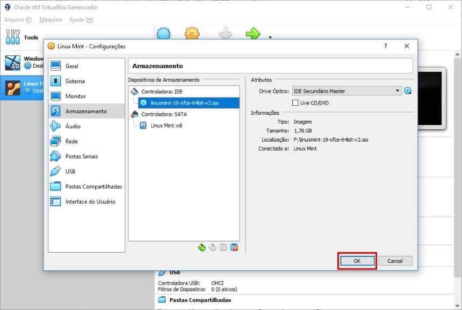Click the Cancel button

point(395,261)
